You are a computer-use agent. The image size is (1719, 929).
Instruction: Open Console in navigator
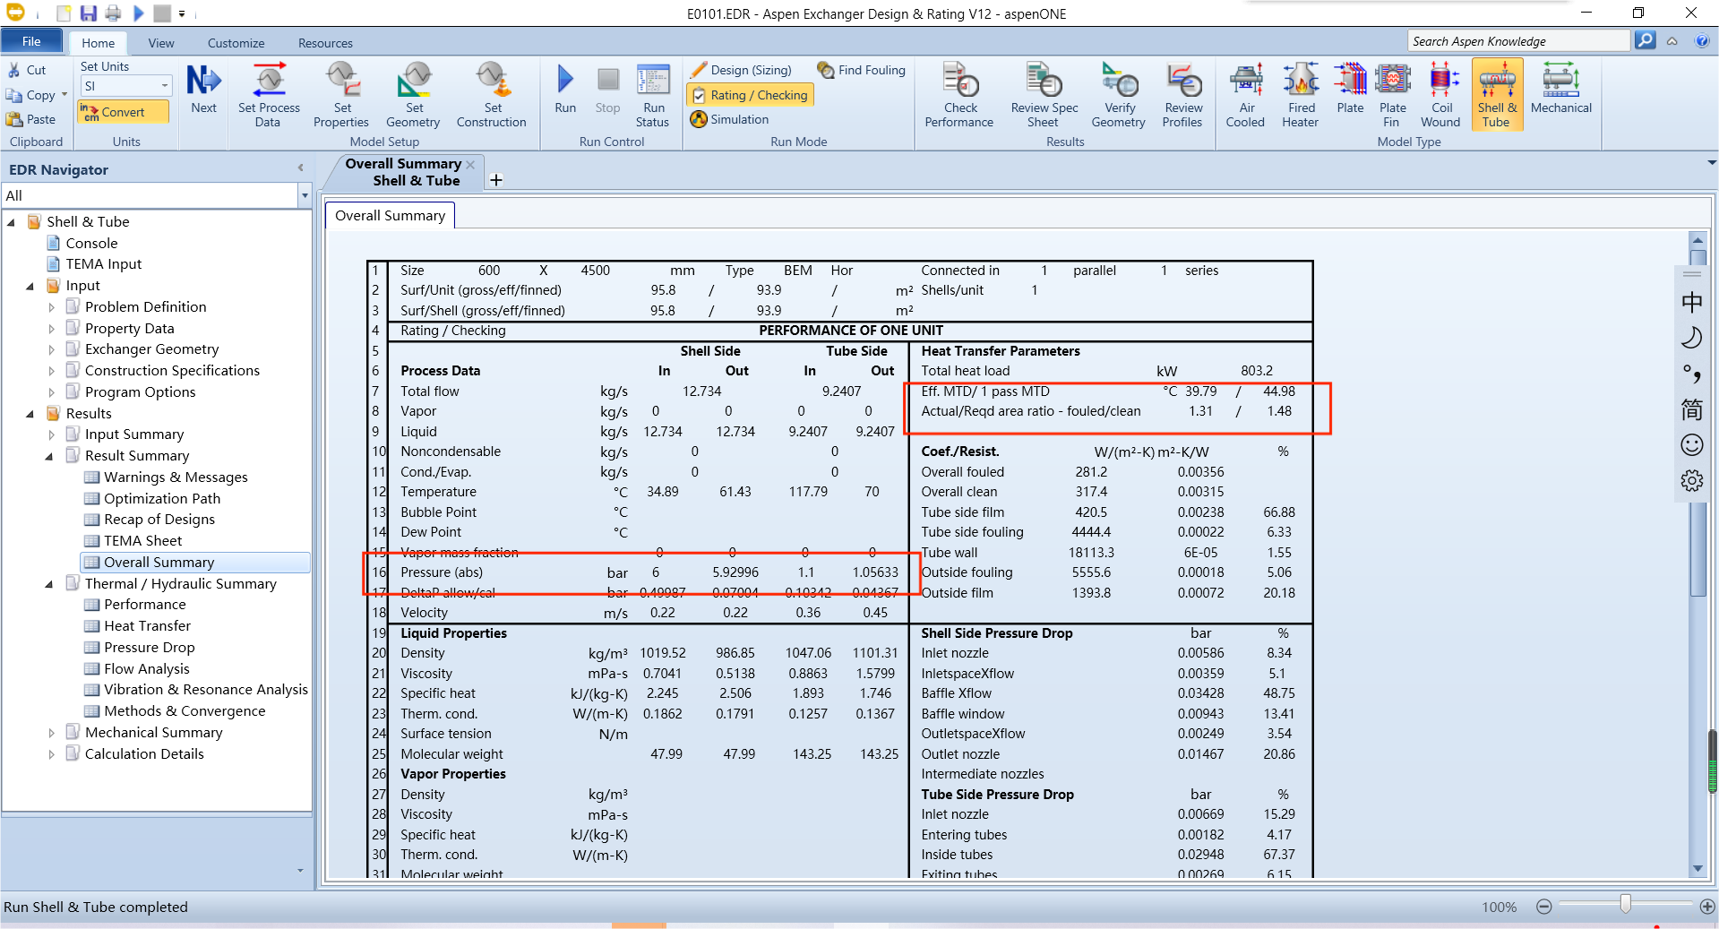[91, 244]
